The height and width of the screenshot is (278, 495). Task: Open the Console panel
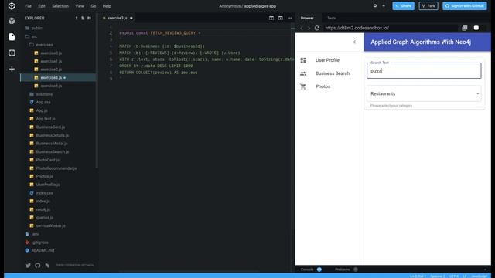(307, 270)
